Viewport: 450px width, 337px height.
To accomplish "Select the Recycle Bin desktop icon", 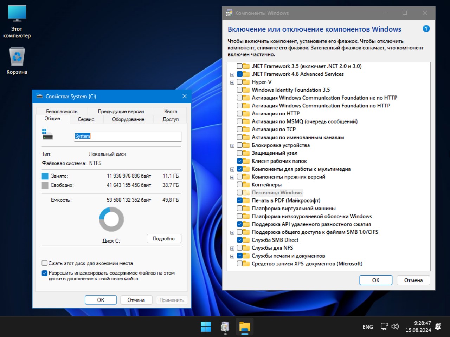I will tap(17, 61).
